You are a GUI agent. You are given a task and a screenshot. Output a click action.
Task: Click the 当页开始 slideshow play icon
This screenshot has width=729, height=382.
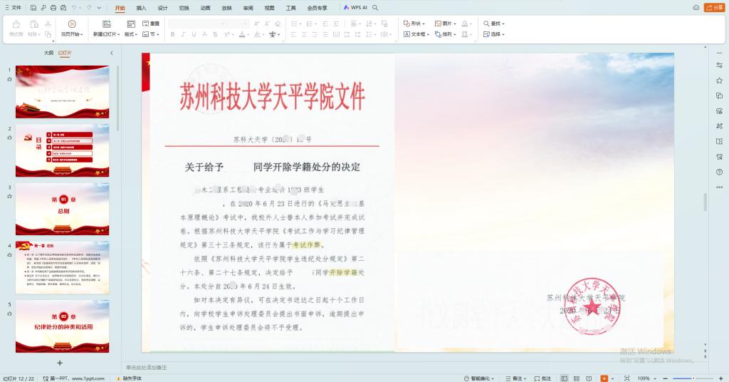pyautogui.click(x=71, y=24)
